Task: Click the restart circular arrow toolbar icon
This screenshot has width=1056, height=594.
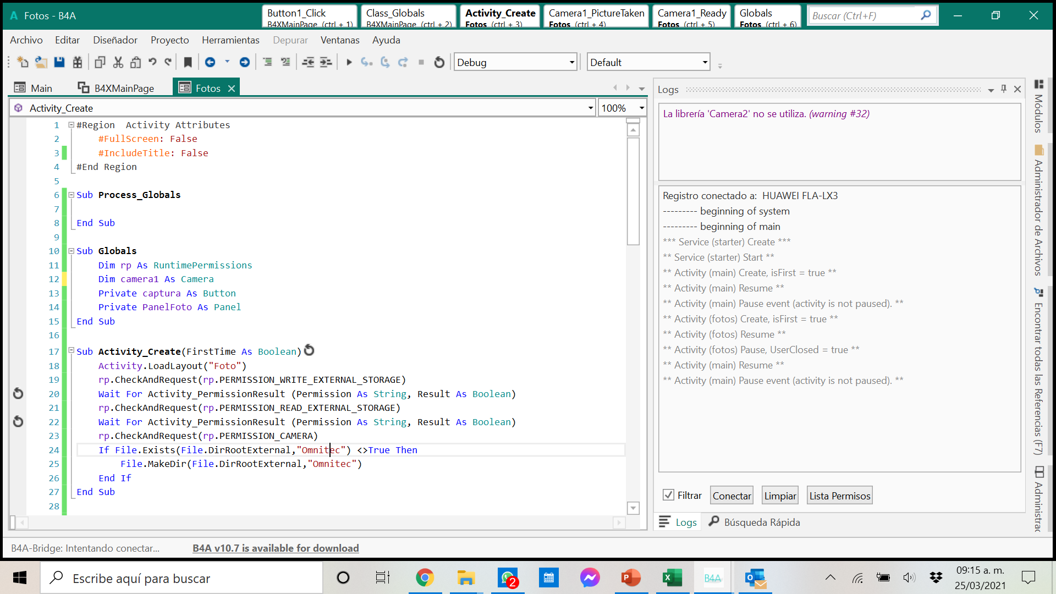Action: (439, 62)
